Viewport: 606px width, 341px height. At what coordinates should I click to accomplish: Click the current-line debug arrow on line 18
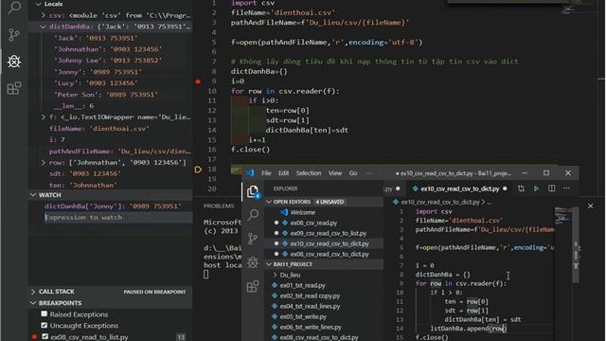click(198, 170)
